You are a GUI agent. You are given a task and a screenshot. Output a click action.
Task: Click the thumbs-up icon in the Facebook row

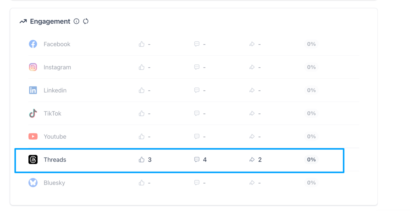click(141, 44)
